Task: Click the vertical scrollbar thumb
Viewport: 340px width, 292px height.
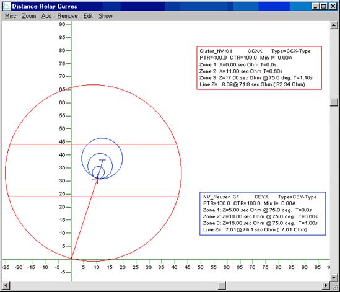Action: click(334, 102)
